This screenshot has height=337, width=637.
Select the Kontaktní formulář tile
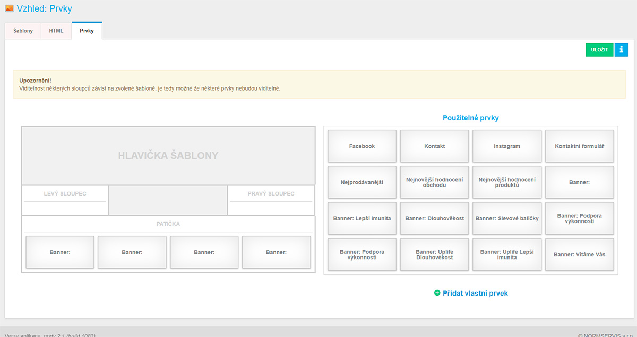(x=579, y=146)
